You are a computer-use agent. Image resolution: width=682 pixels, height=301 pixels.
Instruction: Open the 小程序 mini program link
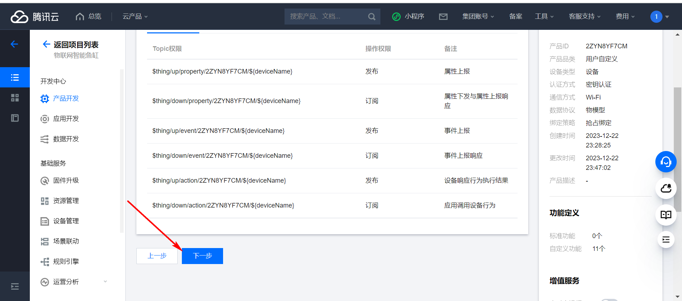coord(408,16)
